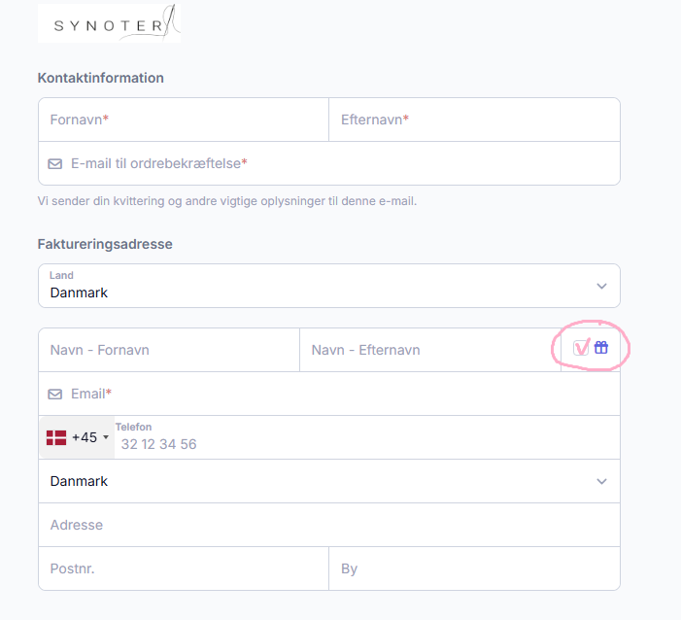681x620 pixels.
Task: Open the +45 country code selector
Action: click(x=78, y=437)
